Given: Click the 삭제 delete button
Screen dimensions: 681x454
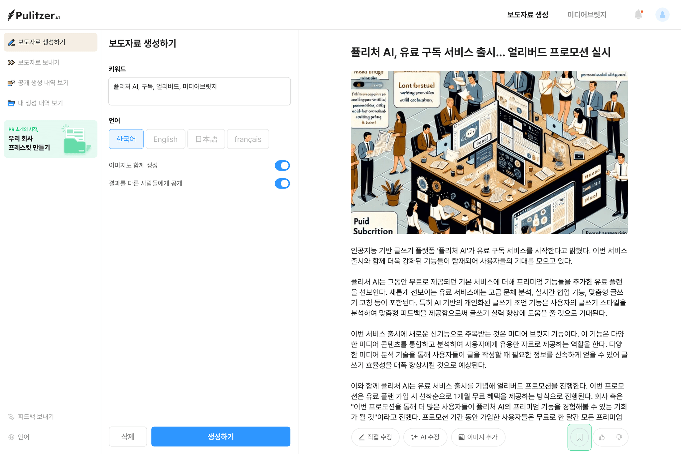Looking at the screenshot, I should [128, 436].
